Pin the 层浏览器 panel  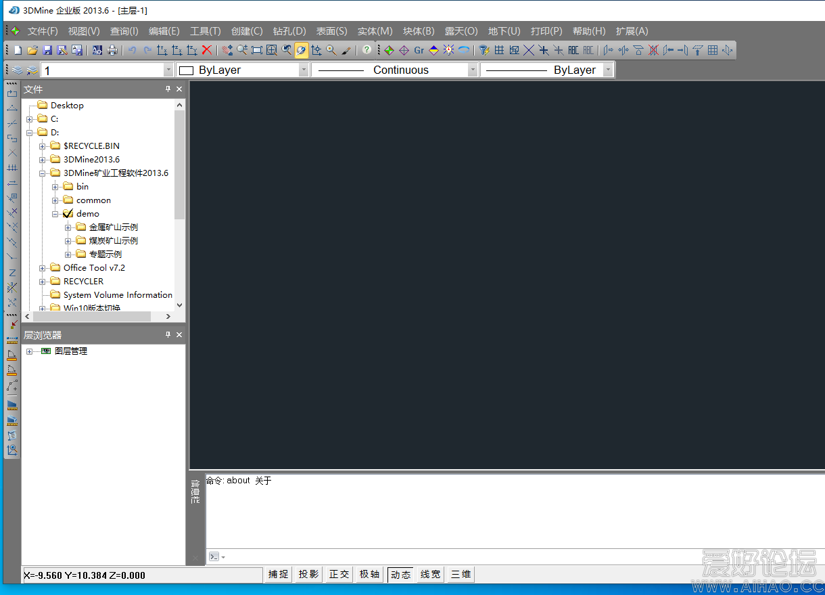(x=168, y=334)
